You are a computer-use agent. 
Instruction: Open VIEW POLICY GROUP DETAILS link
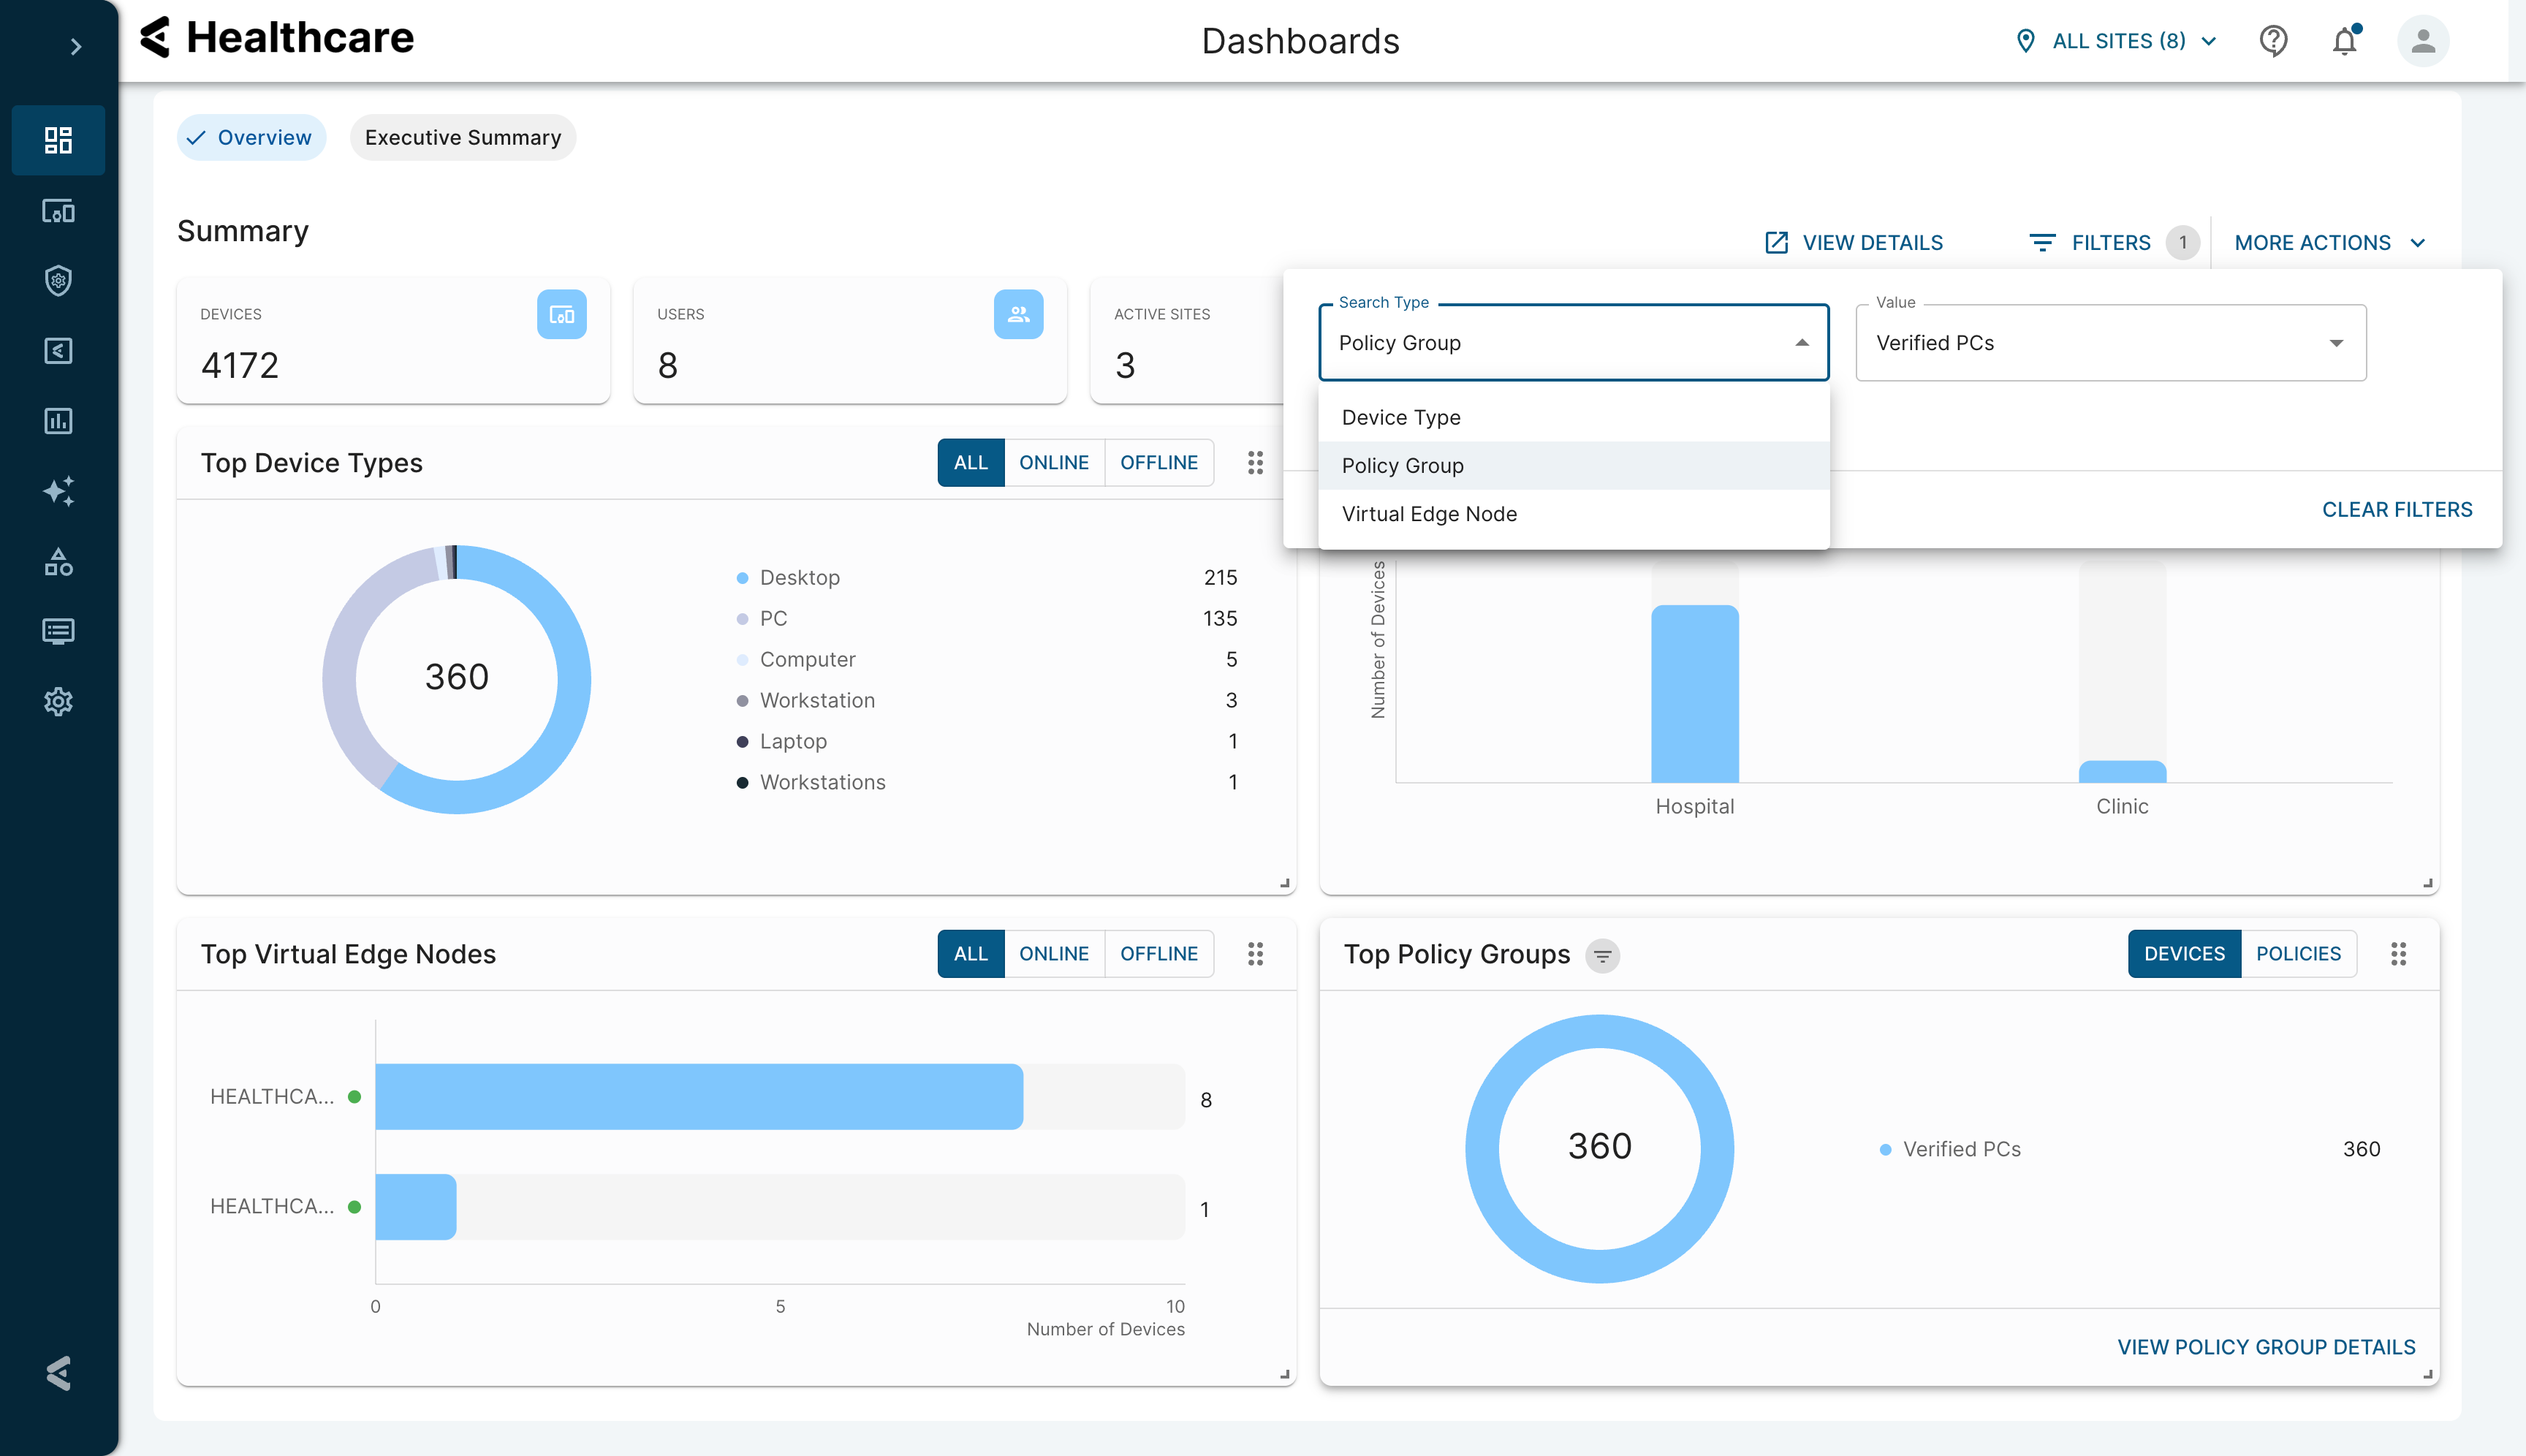(x=2265, y=1347)
